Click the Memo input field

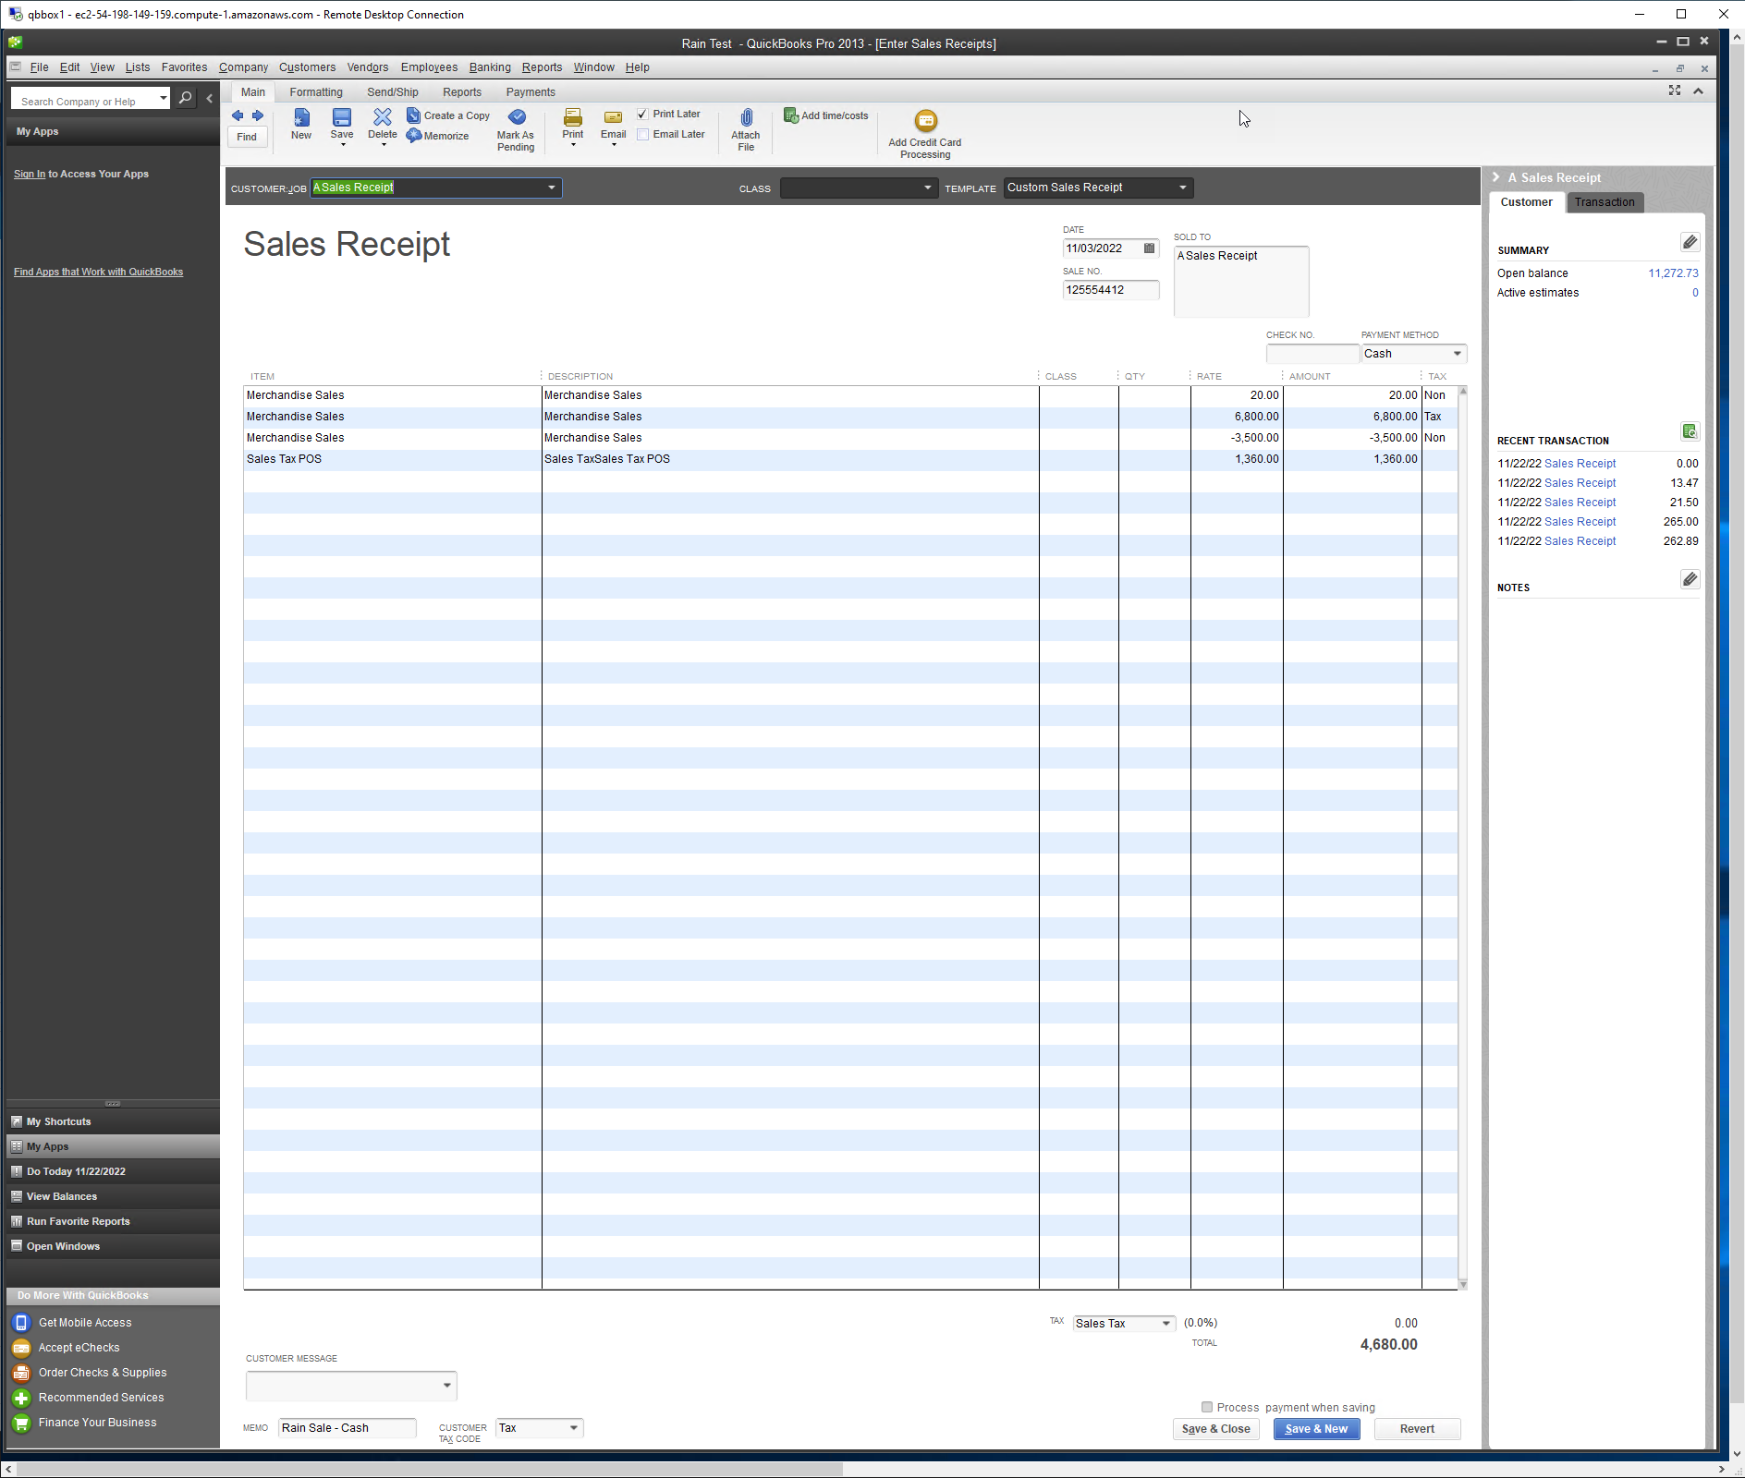[x=348, y=1428]
